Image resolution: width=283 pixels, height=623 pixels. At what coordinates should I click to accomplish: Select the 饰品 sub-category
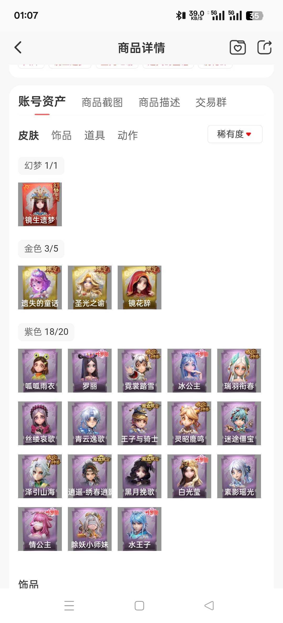click(62, 135)
